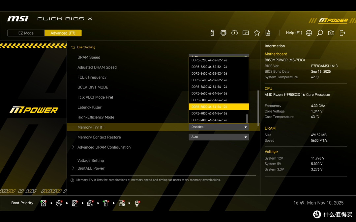Viewport: 356px width, 222px height.
Task: Open the CPU chip settings icon
Action: (223, 33)
